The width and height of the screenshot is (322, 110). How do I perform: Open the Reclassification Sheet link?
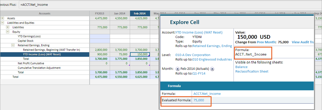[x=252, y=71]
